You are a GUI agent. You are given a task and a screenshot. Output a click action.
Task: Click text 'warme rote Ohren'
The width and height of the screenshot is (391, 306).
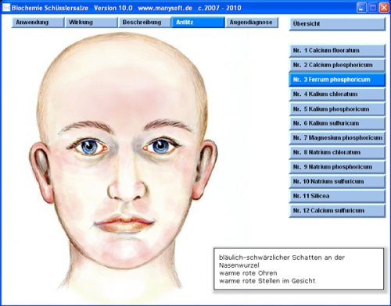pos(248,273)
